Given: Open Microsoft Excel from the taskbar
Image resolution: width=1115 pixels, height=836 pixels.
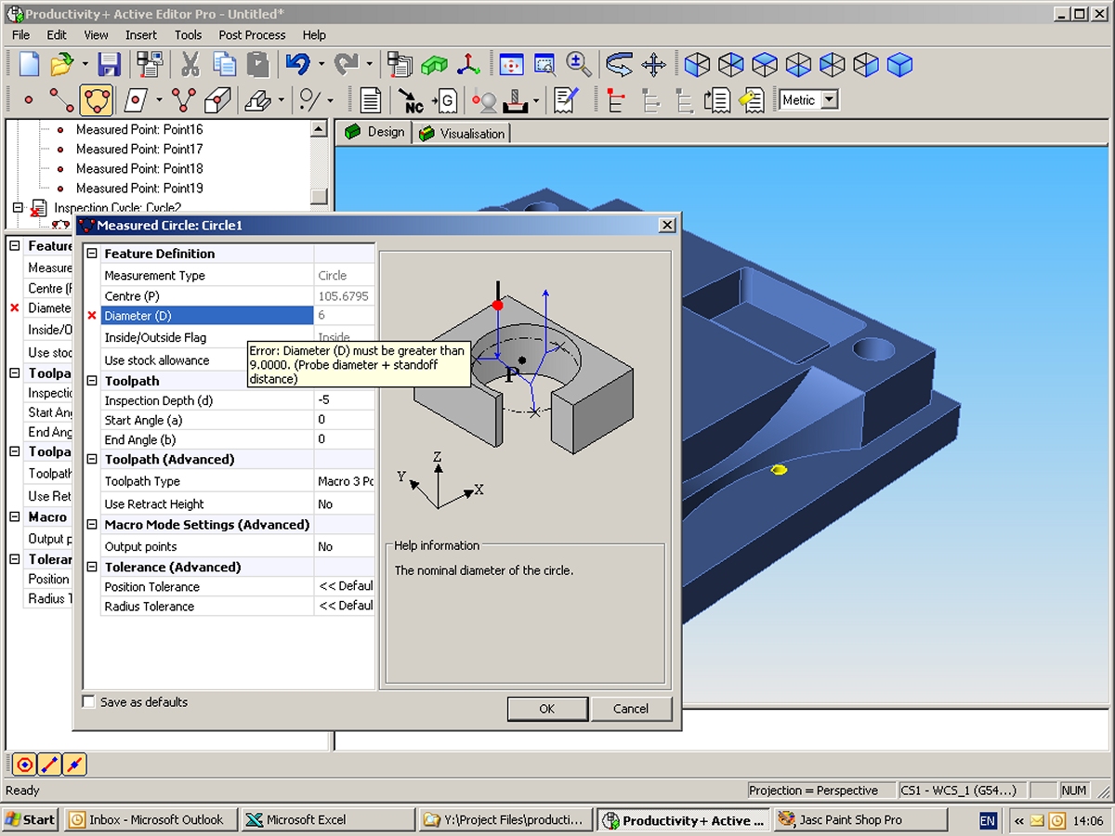Looking at the screenshot, I should point(328,819).
